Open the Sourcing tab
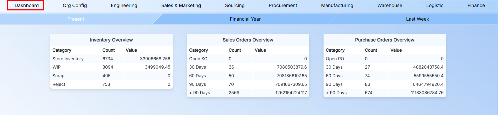This screenshot has width=498, height=115. click(235, 5)
